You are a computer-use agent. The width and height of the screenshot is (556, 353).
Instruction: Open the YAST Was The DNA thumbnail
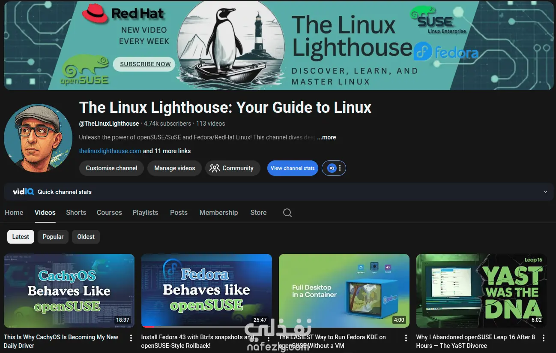(x=481, y=291)
